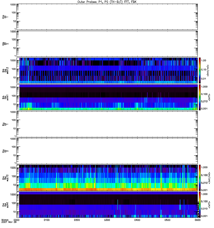Select the thc fbk edc12 color scale bar
214x228 pixels.
click(x=200, y=178)
